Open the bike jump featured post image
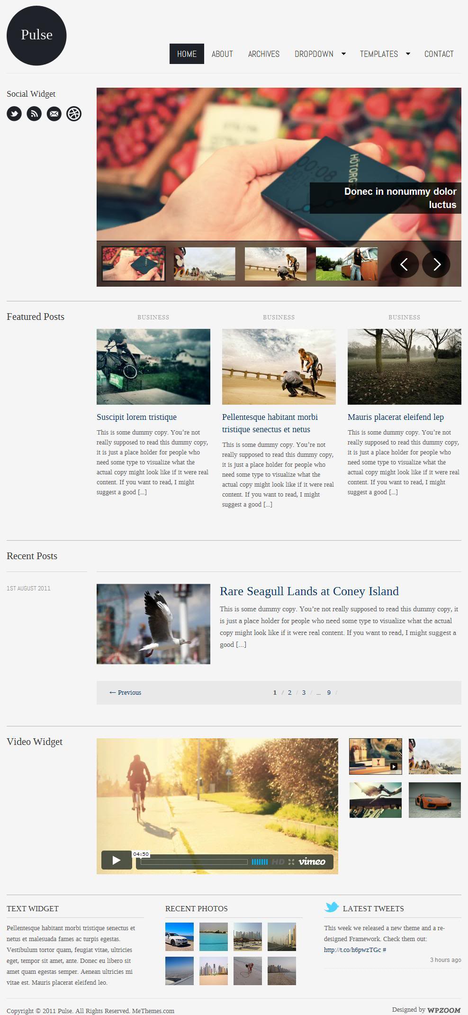 tap(153, 367)
